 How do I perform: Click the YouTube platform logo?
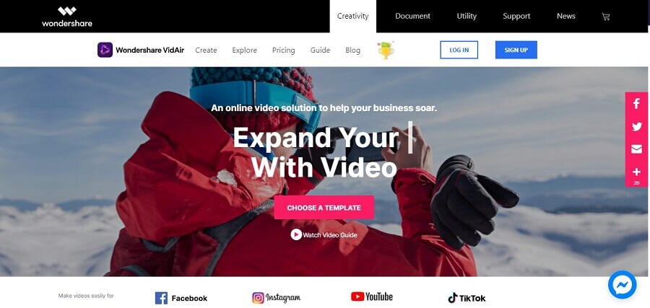[372, 296]
